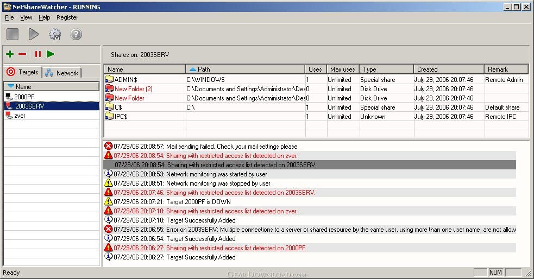Select the 20:07:46 2003SERV sharing log entry
The width and height of the screenshot is (534, 279).
tap(310, 192)
